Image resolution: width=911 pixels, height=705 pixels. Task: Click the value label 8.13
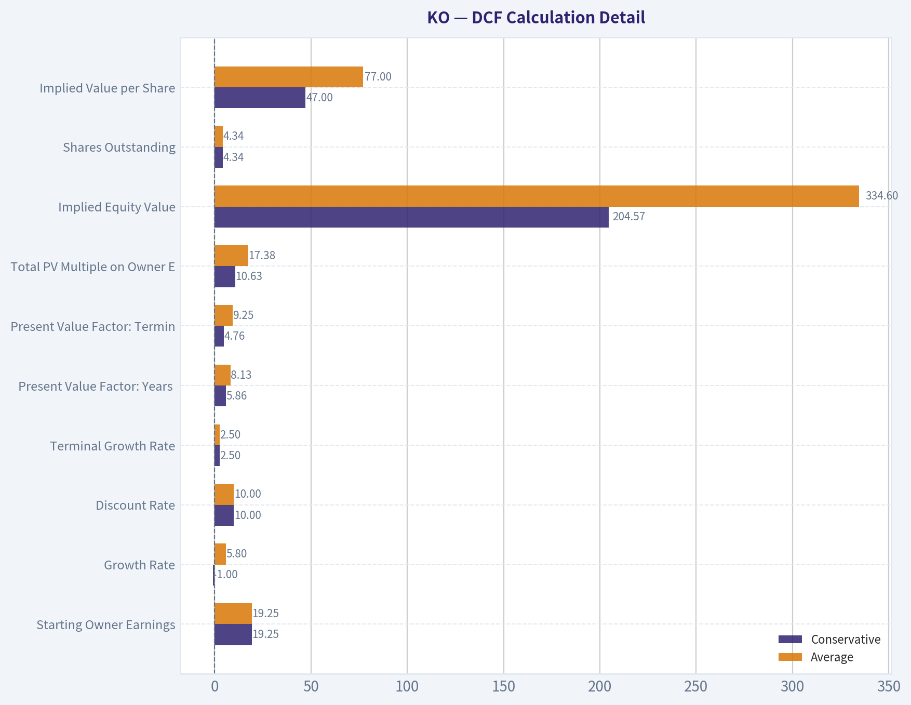[242, 375]
